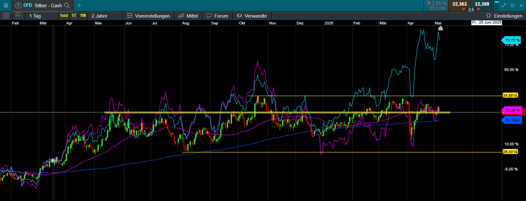526x201 pixels.
Task: Click the cyan 72,72 % comparison label
Action: coord(512,40)
